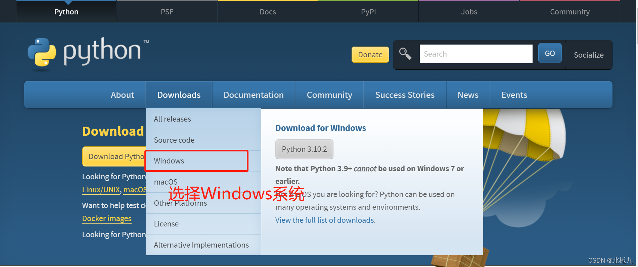
Task: Open the Python top tab
Action: [x=66, y=12]
